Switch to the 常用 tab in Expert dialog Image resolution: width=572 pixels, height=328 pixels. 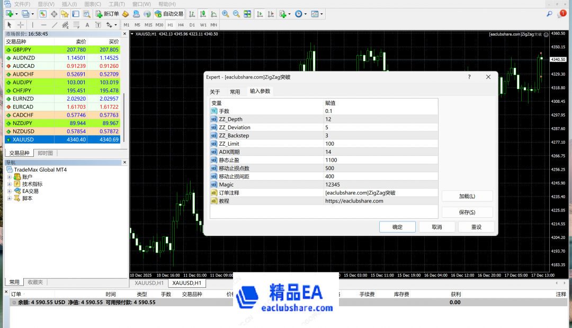[x=235, y=92]
